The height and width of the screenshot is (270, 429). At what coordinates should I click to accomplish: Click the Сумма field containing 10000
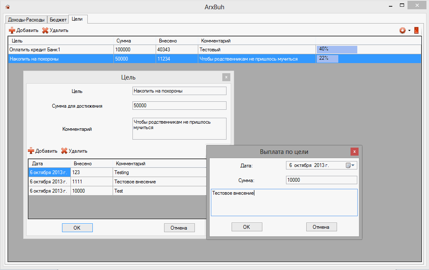[321, 180]
